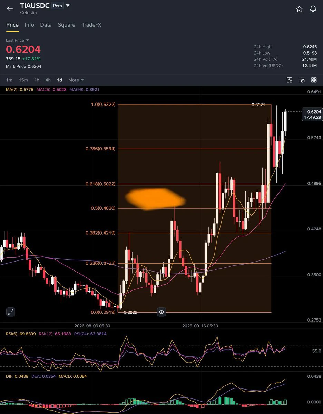Screen dimensions: 323x414
Task: Expand the chart to fullscreen
Action: point(11,312)
